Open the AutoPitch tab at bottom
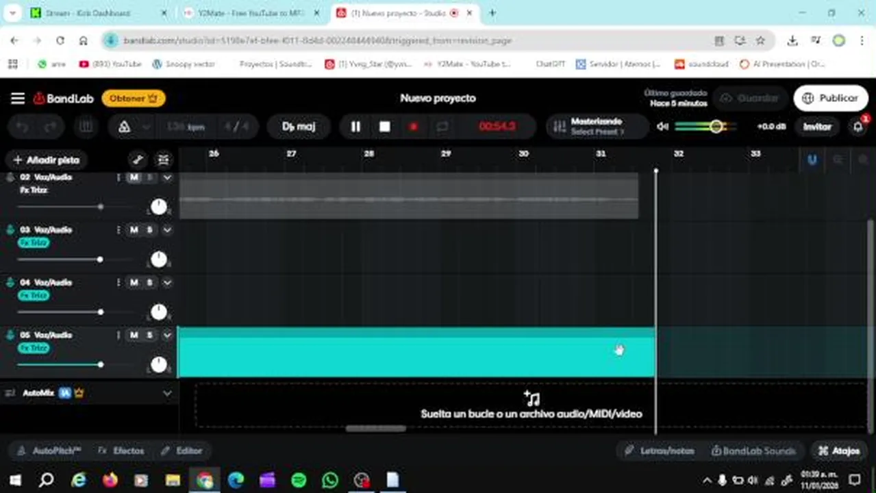Viewport: 876px width, 493px height. pos(49,451)
